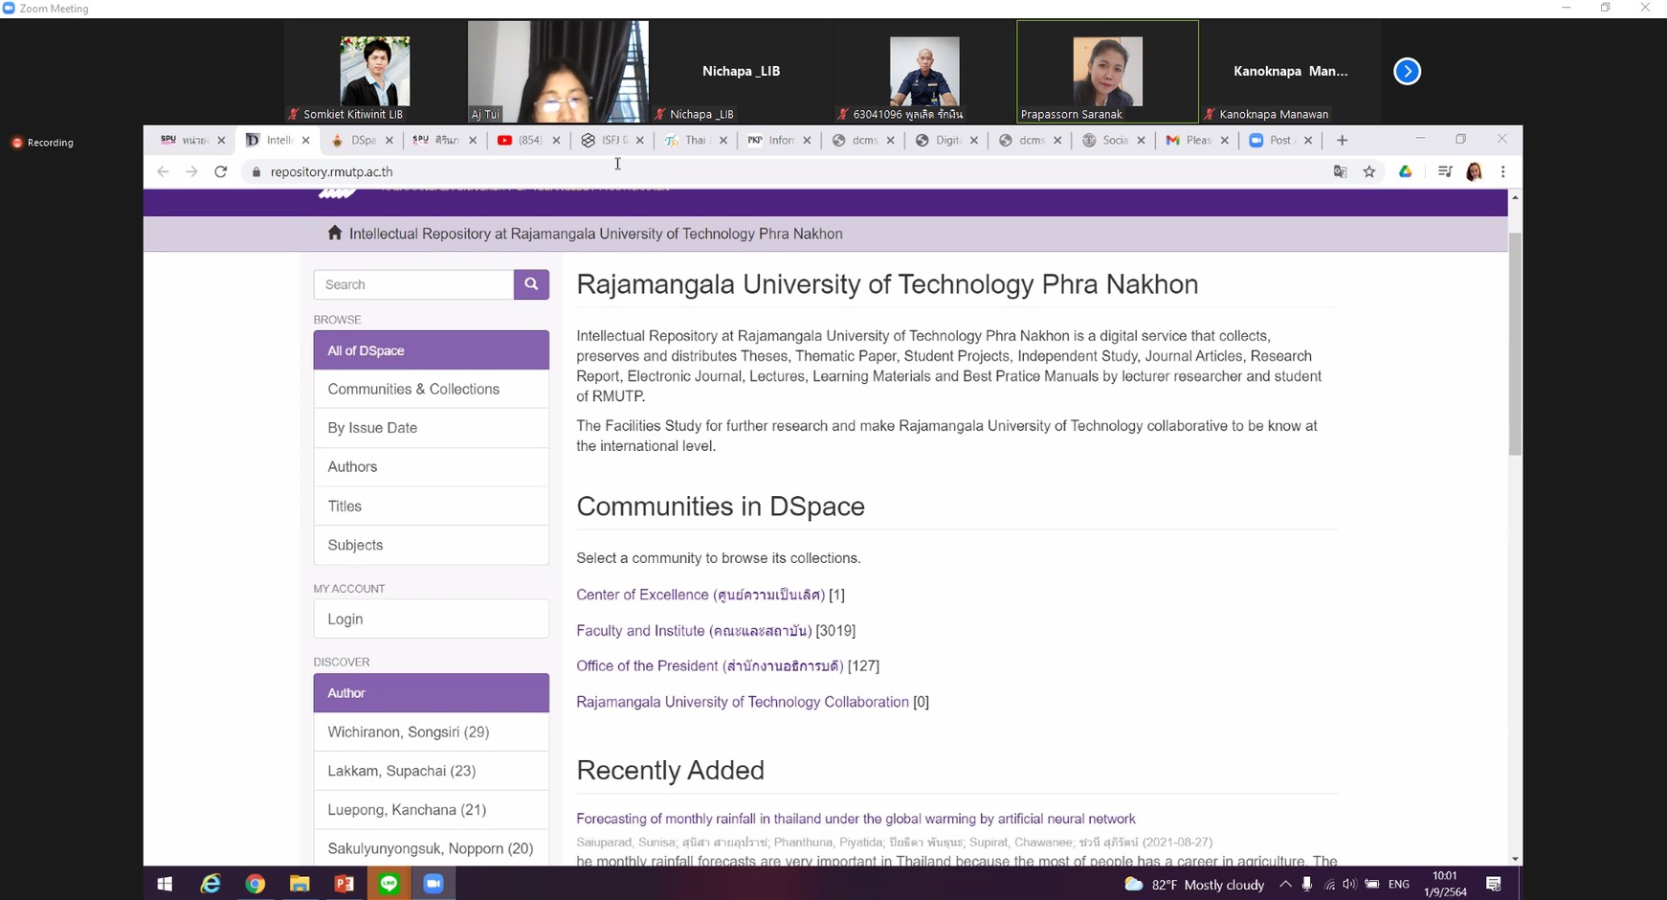Open LINE from the taskbar
Screen dimensions: 1667x900
click(389, 884)
